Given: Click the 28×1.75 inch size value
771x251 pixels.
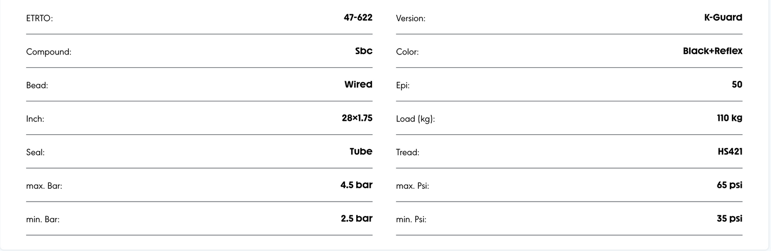Looking at the screenshot, I should (357, 118).
